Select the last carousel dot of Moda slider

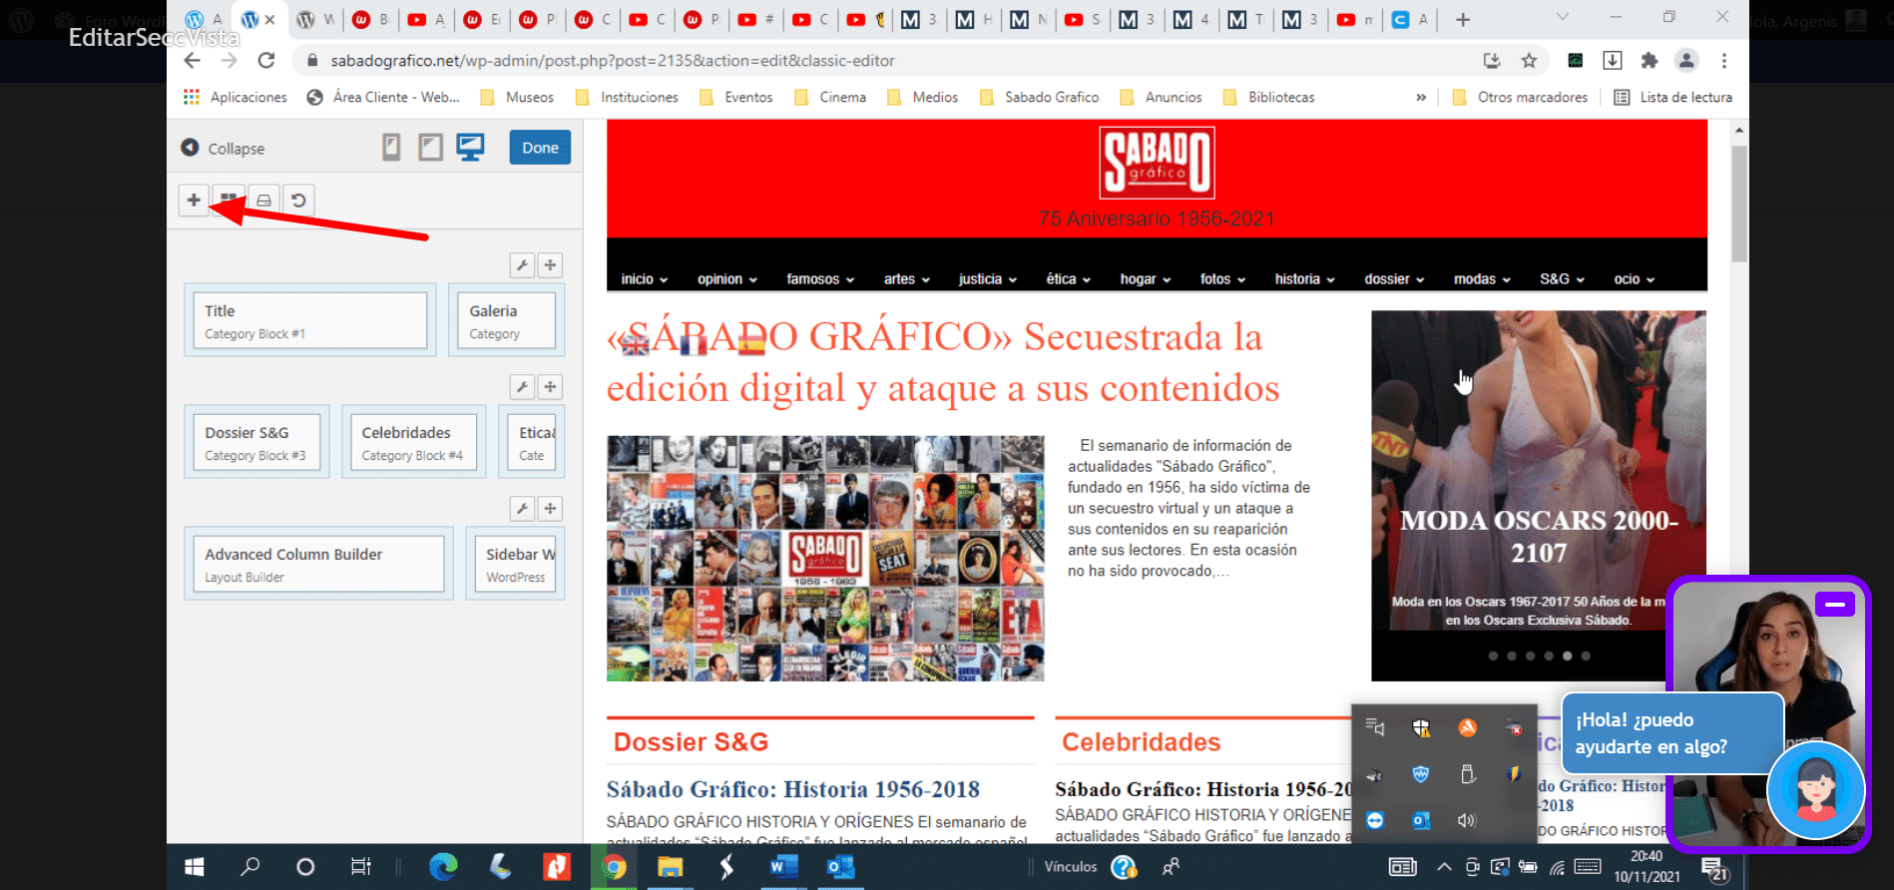1586,656
